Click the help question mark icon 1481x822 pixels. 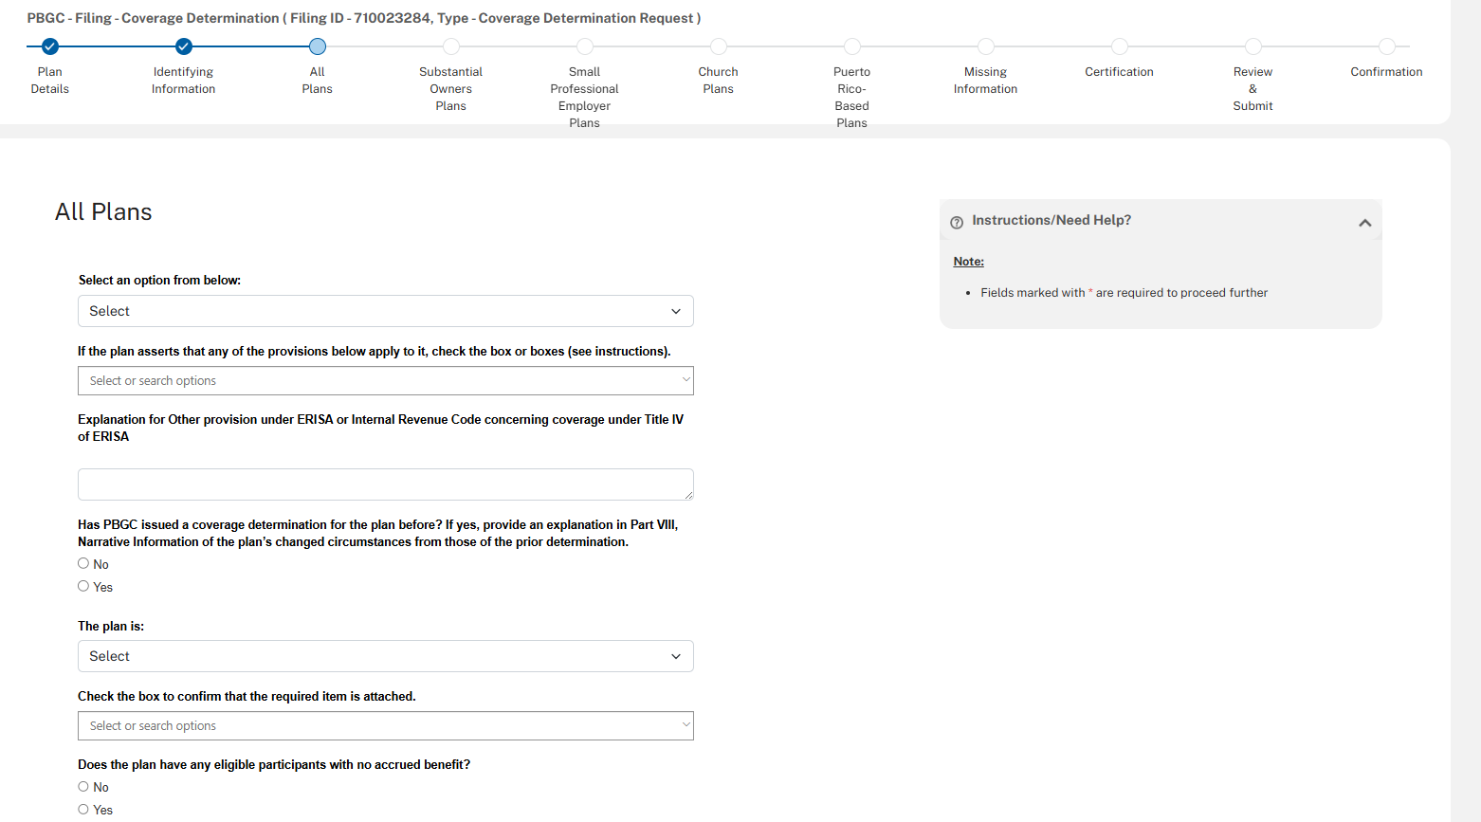(x=957, y=222)
